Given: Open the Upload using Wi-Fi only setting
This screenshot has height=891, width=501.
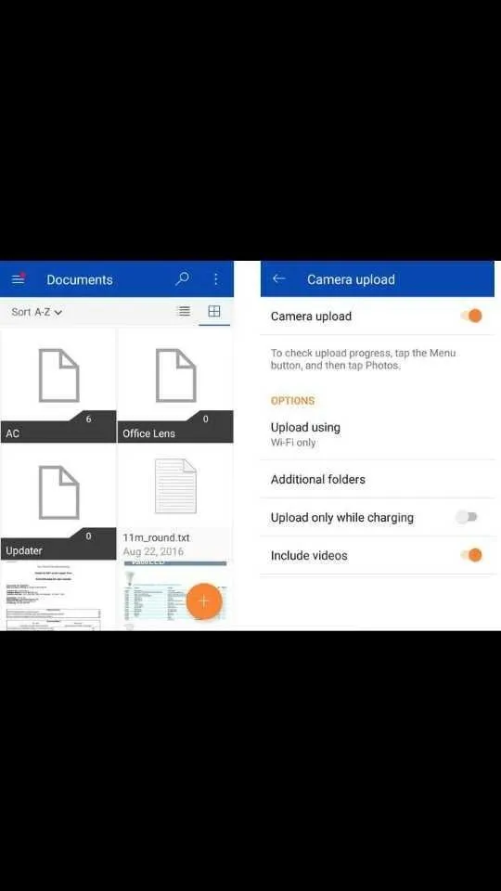Looking at the screenshot, I should [378, 434].
